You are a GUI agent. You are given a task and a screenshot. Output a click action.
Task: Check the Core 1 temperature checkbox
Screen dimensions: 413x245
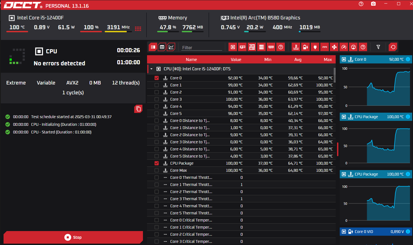point(157,85)
